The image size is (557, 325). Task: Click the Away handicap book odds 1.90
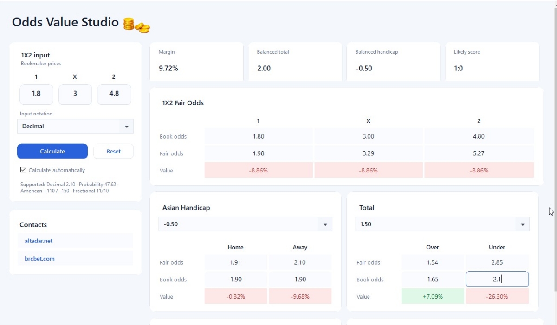pos(300,279)
